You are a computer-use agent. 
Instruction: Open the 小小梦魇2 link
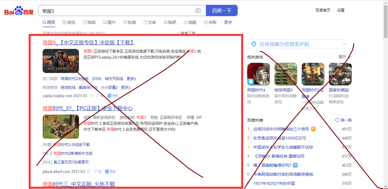tap(109, 87)
